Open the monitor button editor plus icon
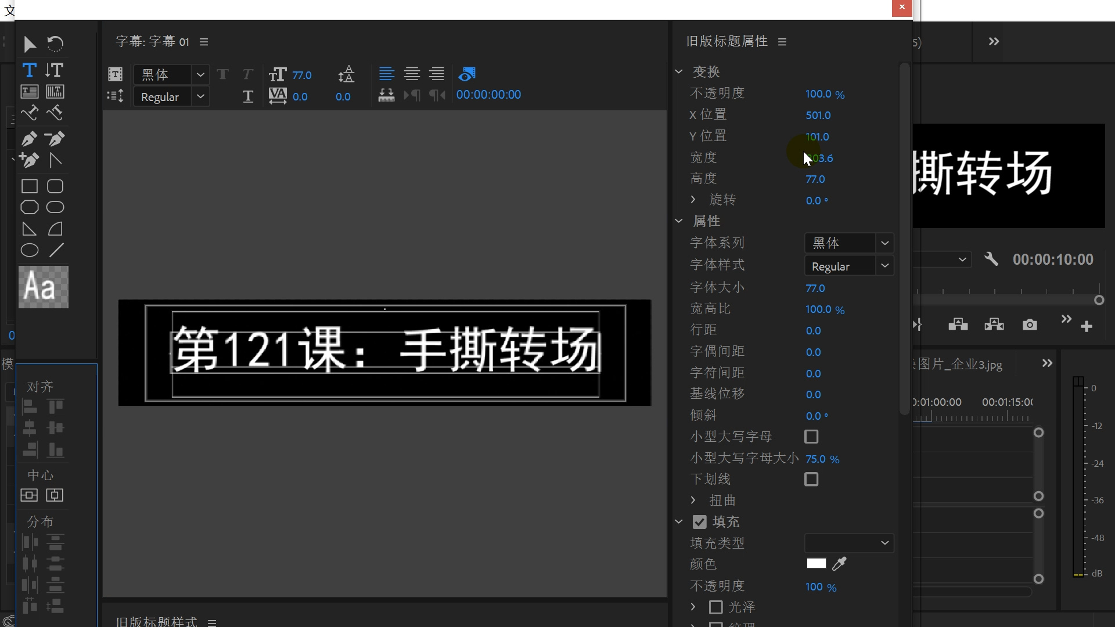 pos(1087,326)
